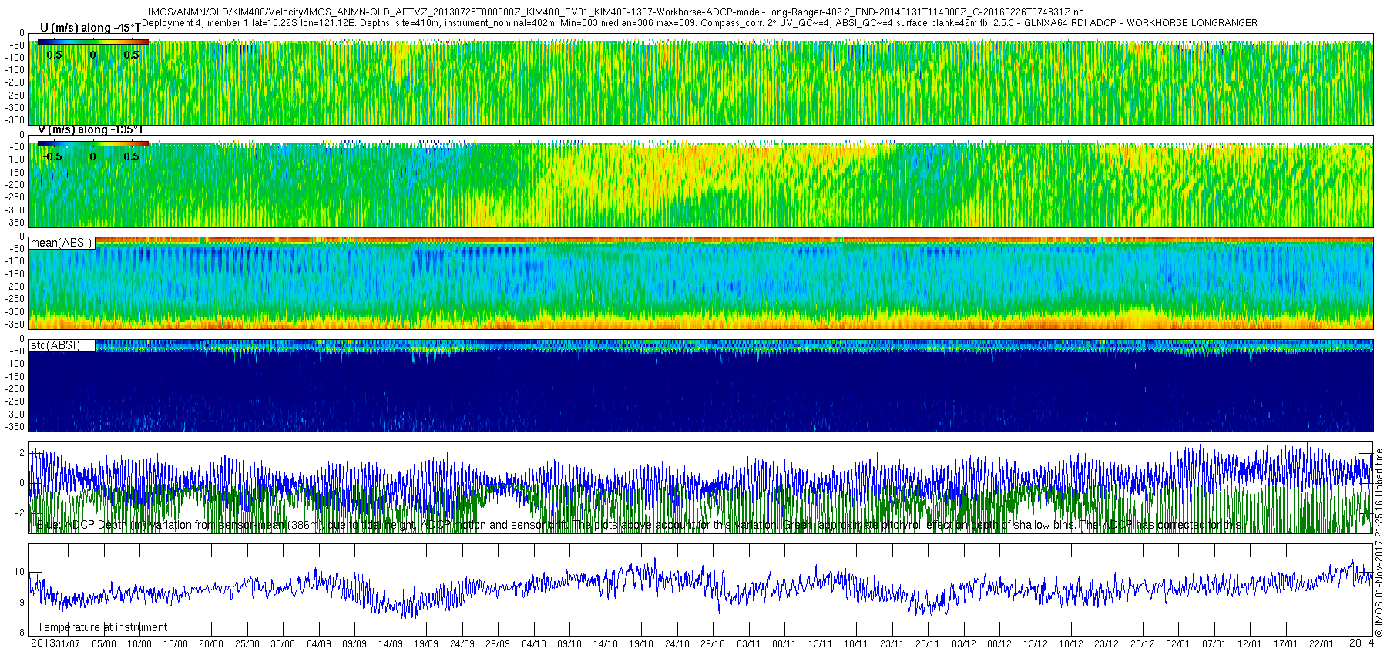Click the ADCP depth variation caption text

[640, 525]
